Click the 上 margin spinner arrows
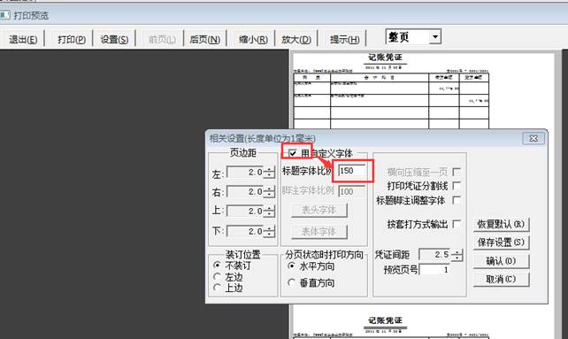Image resolution: width=568 pixels, height=339 pixels. click(x=269, y=211)
